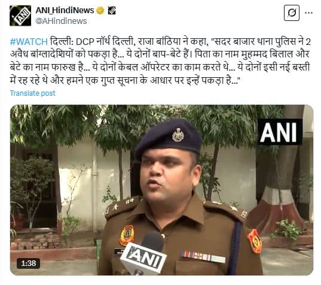
Task: Click the medal ribbons on uniform
Action: pyautogui.click(x=203, y=257)
